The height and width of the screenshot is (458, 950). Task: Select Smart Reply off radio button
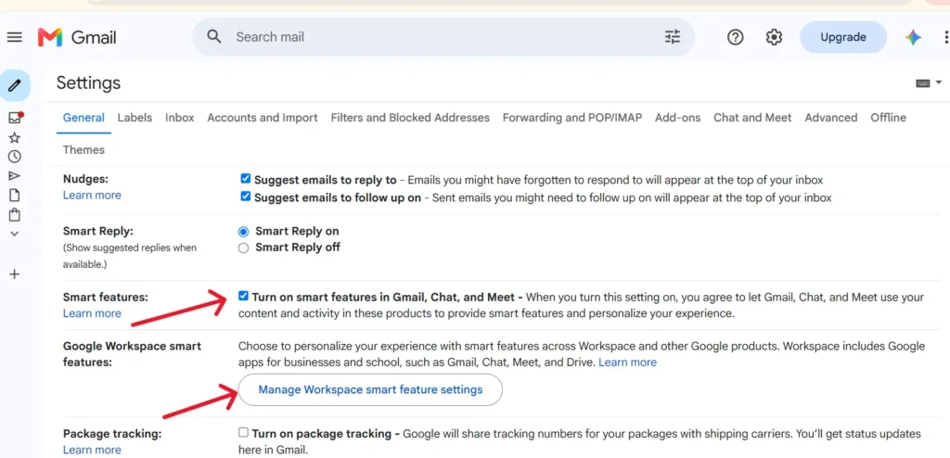244,248
